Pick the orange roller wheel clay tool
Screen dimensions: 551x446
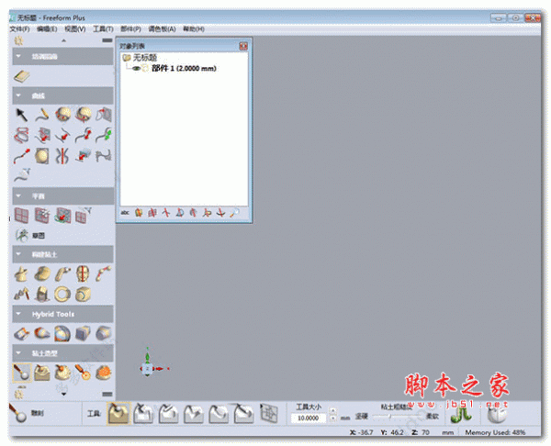(83, 373)
